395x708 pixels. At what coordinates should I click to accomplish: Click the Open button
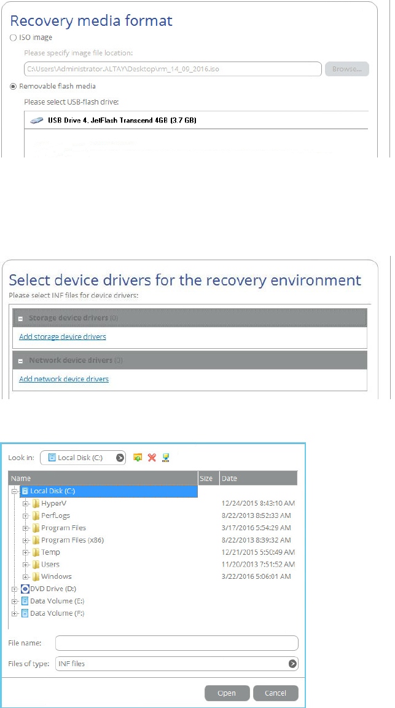click(227, 692)
